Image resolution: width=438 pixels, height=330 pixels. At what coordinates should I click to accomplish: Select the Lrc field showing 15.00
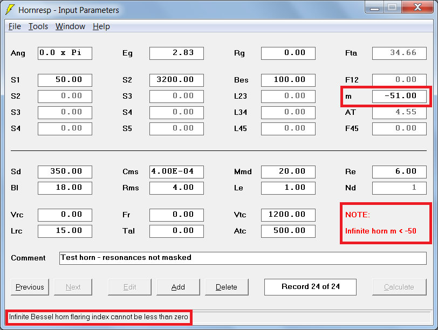click(x=65, y=231)
